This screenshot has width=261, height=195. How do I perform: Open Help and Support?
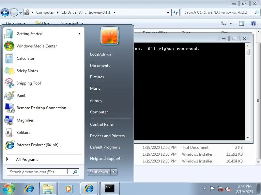pyautogui.click(x=105, y=159)
